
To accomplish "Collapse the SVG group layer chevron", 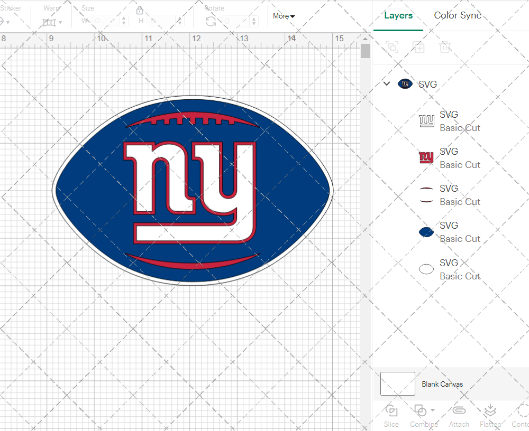I will point(387,83).
